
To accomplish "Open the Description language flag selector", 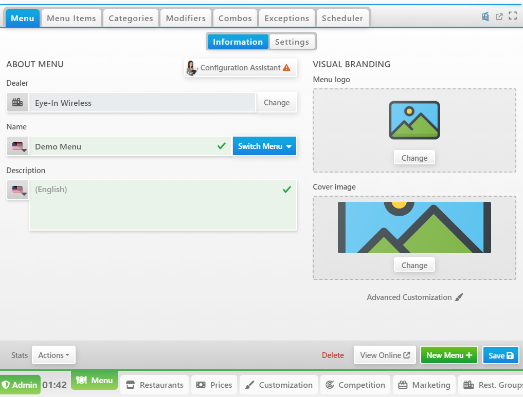I will pos(19,190).
